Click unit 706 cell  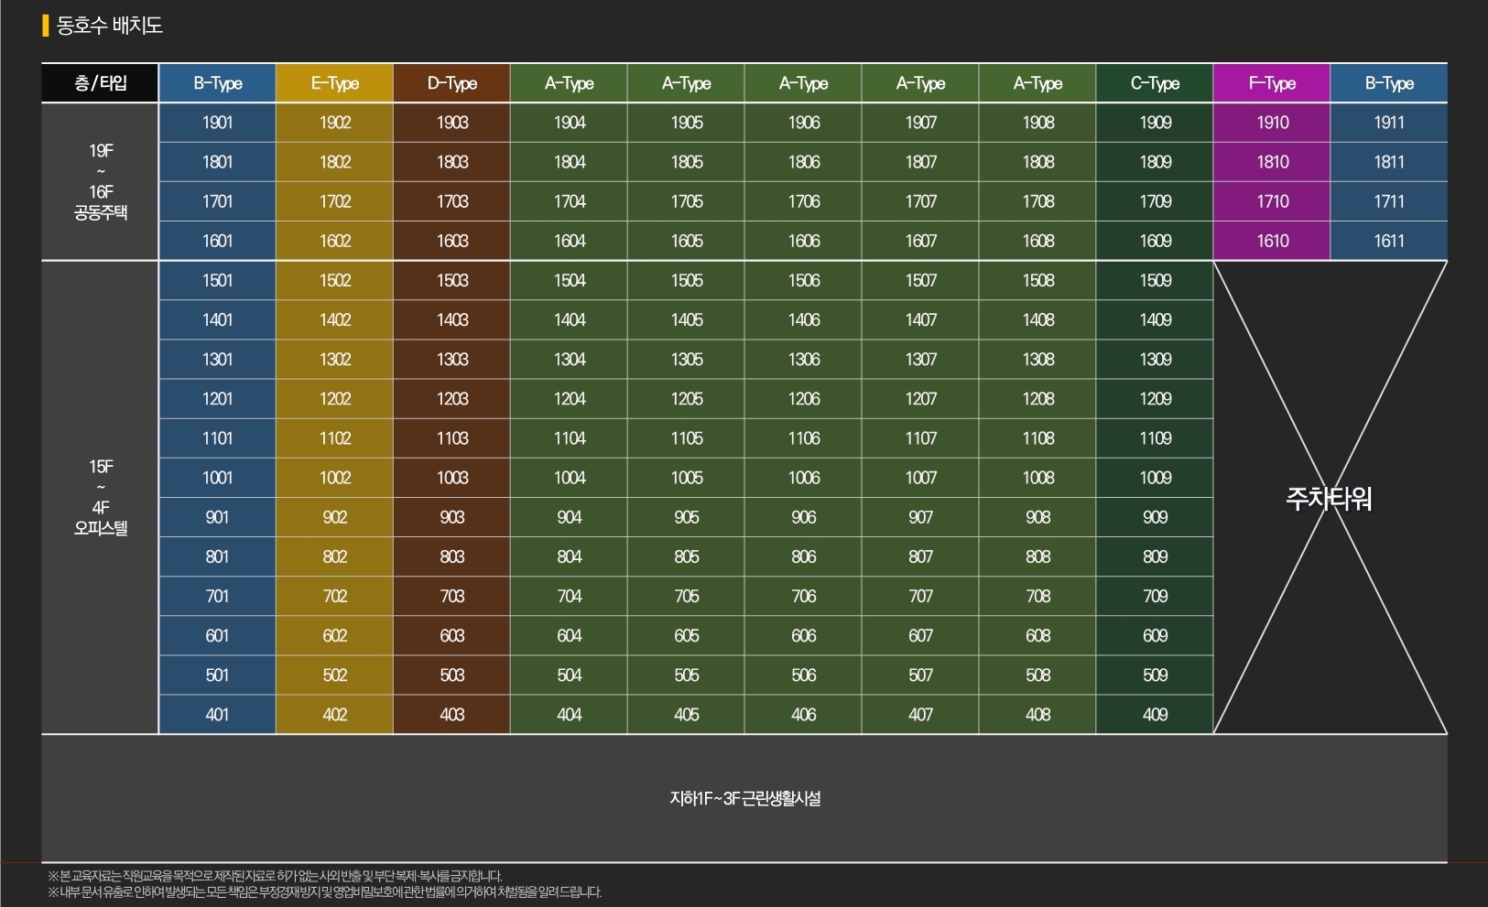[x=803, y=596]
